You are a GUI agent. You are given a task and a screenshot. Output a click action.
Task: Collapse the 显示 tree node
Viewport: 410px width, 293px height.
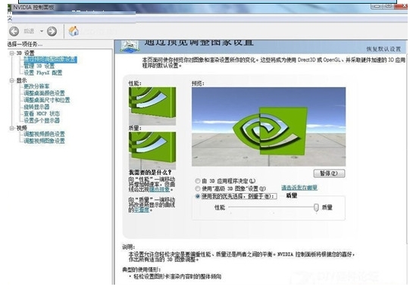pyautogui.click(x=12, y=80)
